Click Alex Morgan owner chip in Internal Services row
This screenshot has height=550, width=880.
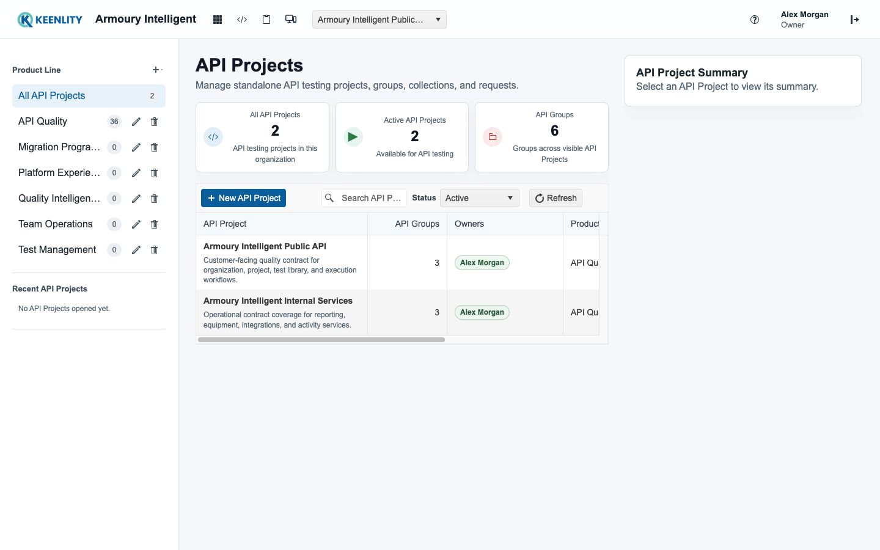[482, 312]
